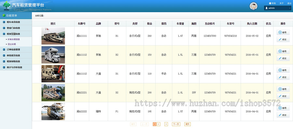Select page 2 in pagination
293x129 pixels.
coord(159,124)
